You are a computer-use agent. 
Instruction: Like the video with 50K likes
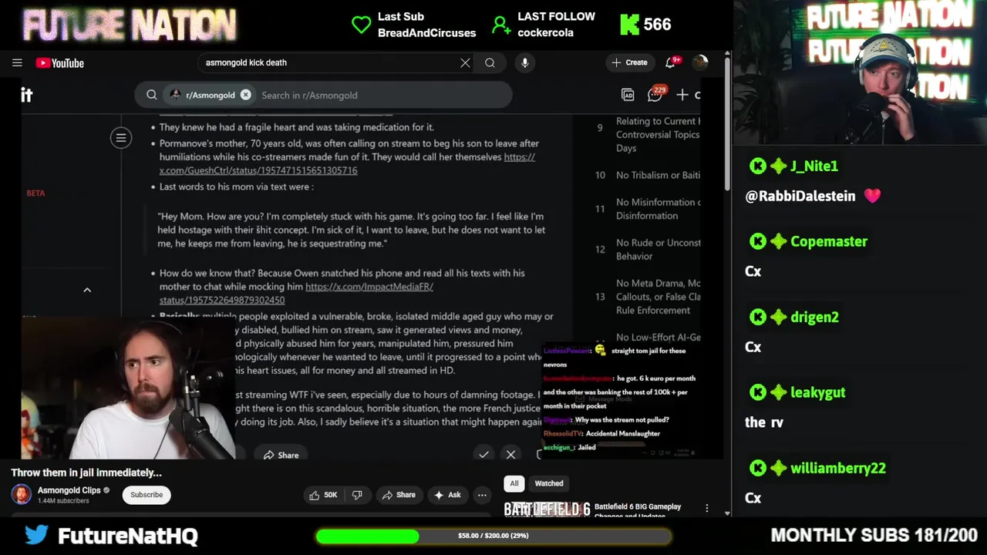click(x=323, y=495)
